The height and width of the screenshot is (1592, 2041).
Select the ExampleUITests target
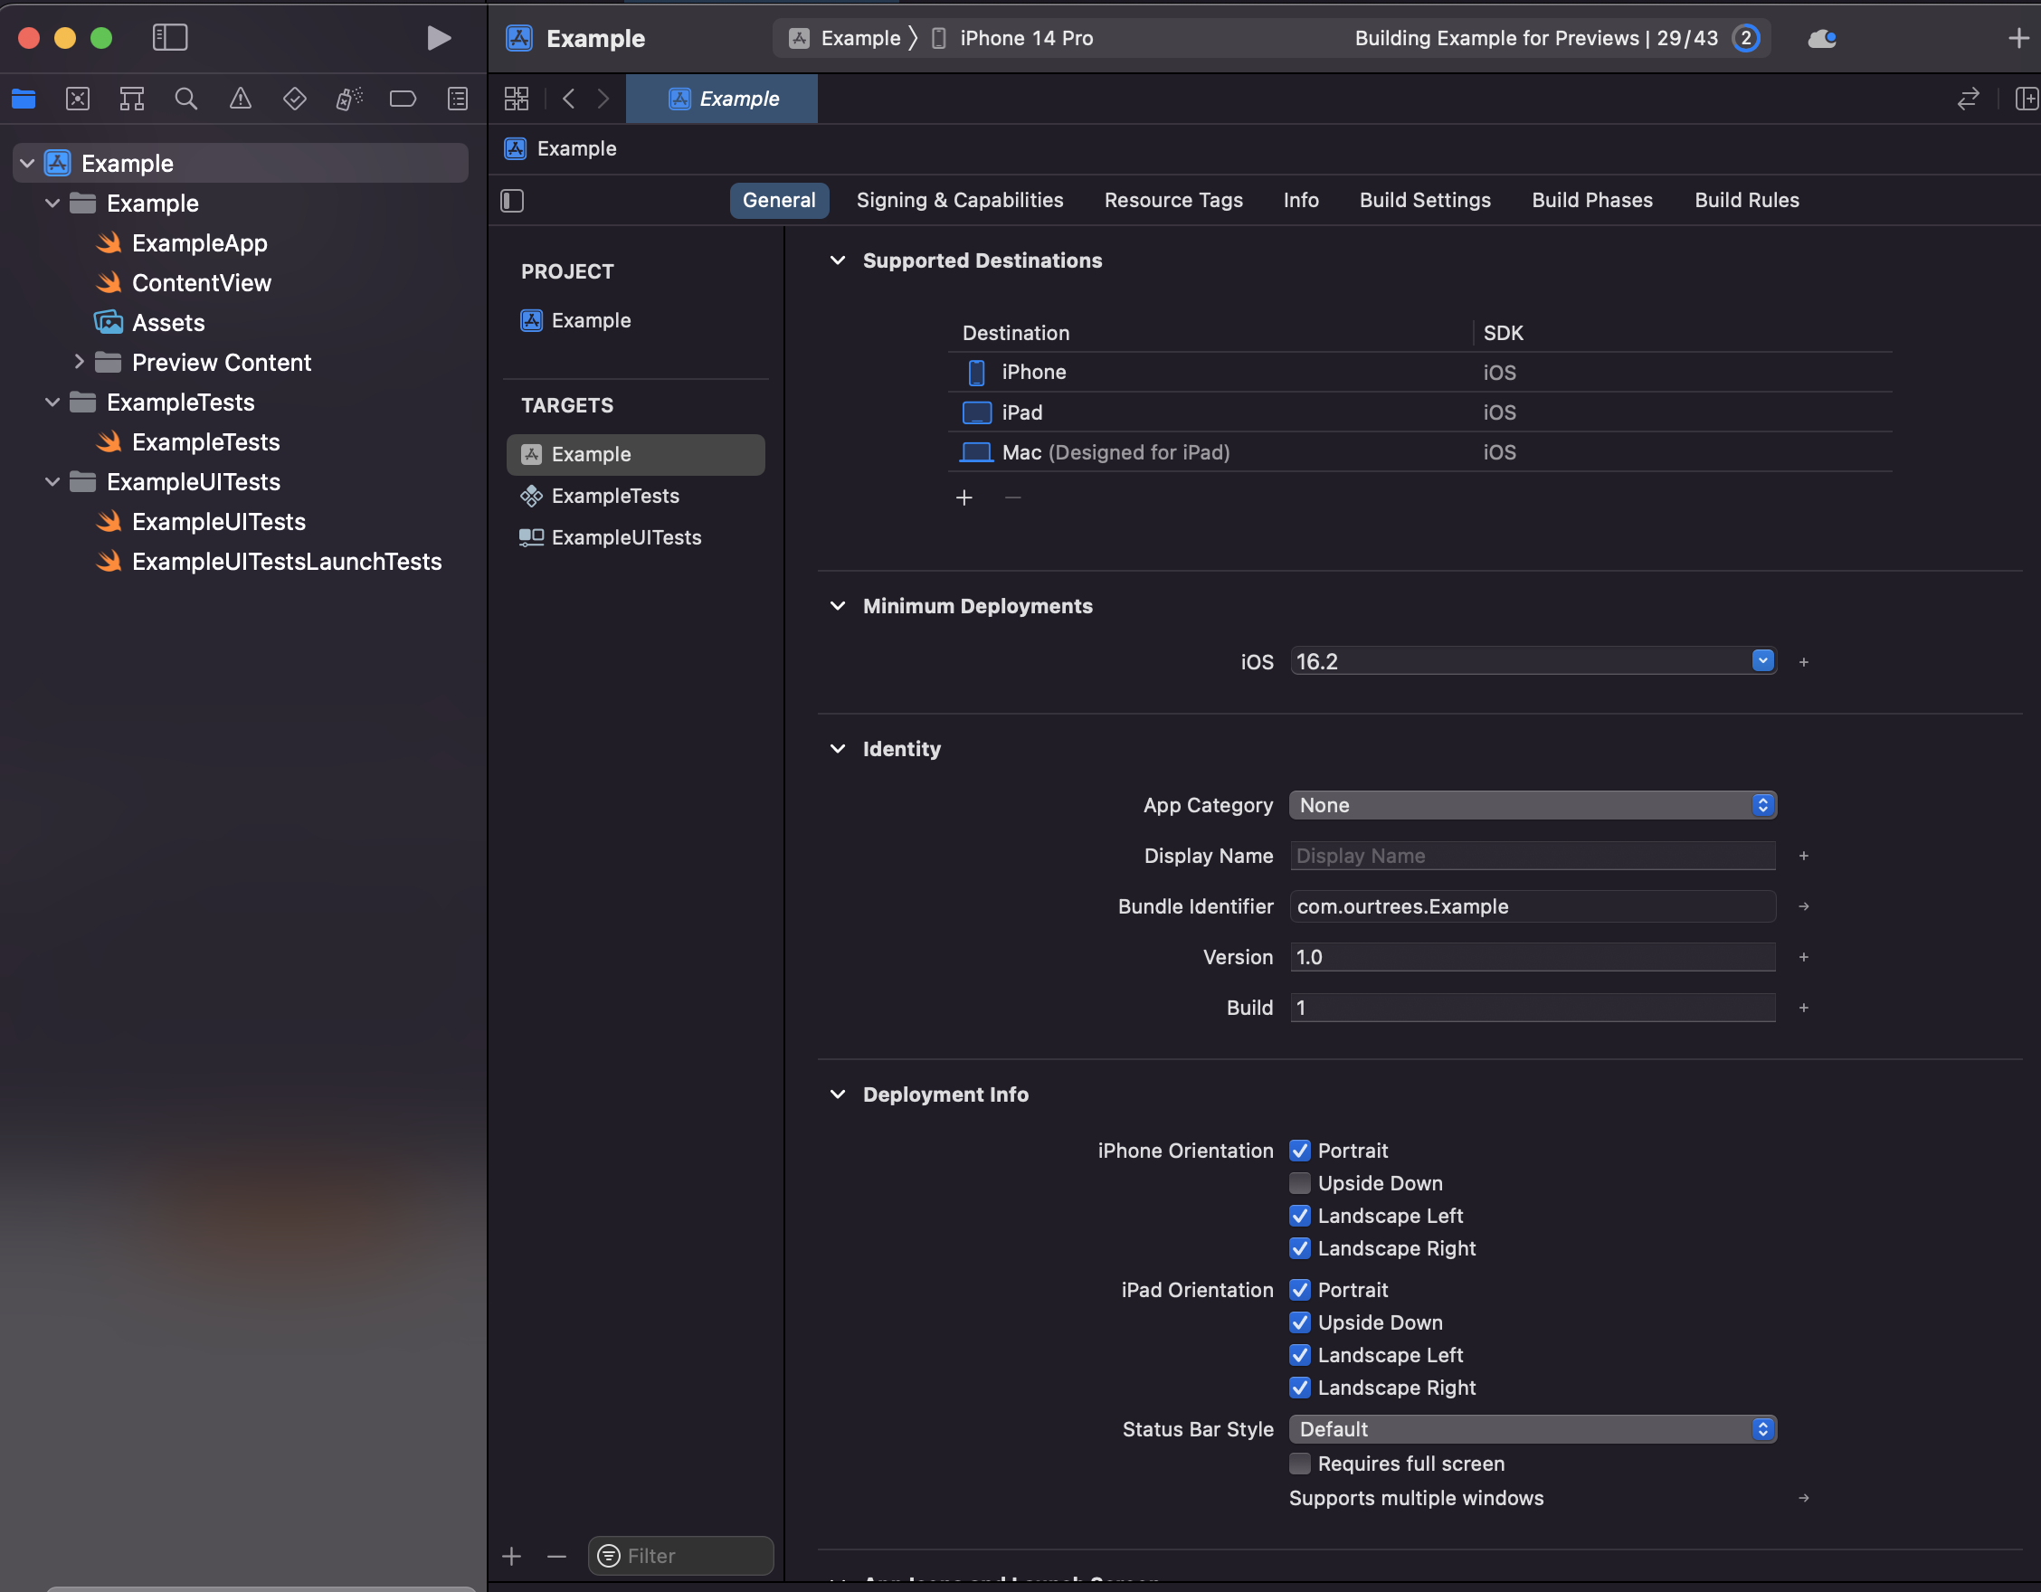tap(626, 537)
